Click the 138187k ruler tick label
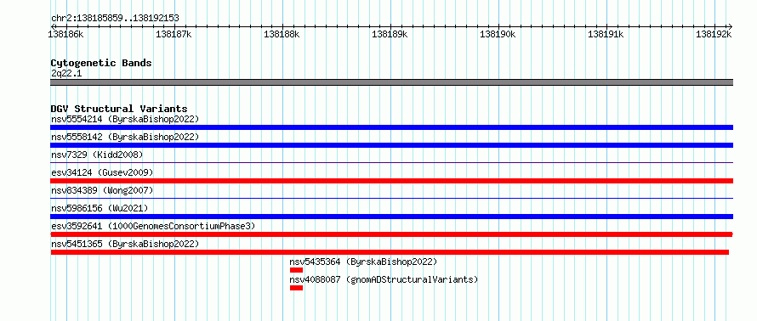The image size is (757, 321). coord(174,34)
